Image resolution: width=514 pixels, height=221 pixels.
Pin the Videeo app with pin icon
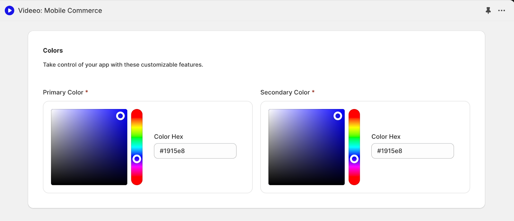pyautogui.click(x=488, y=11)
